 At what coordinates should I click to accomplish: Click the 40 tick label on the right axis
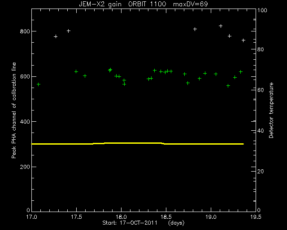coord(261,131)
